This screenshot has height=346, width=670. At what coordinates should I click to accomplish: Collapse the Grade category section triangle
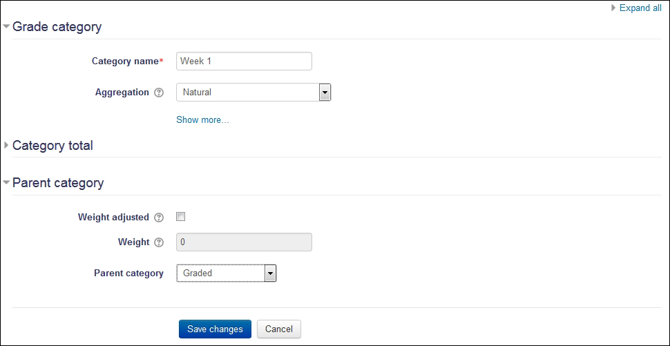click(x=6, y=27)
